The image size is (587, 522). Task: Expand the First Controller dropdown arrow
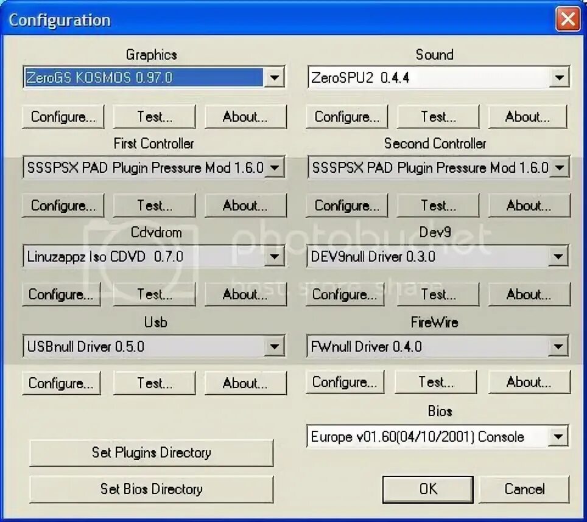[x=275, y=167]
